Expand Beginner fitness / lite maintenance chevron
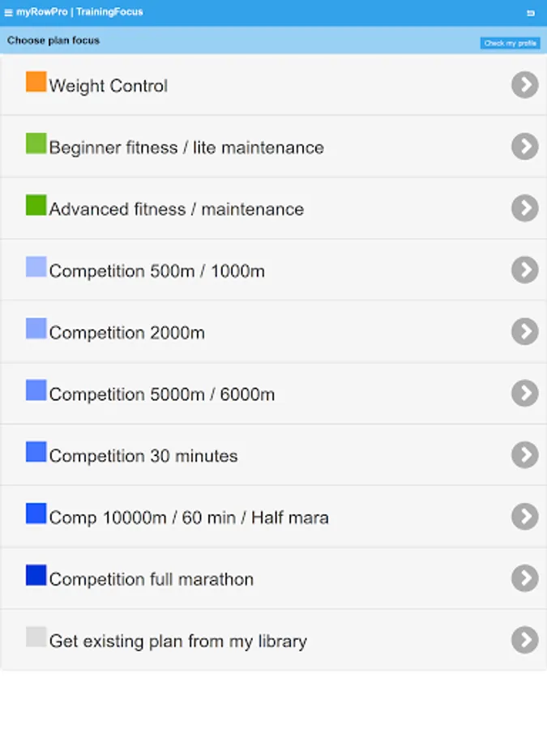The image size is (547, 729). click(524, 147)
